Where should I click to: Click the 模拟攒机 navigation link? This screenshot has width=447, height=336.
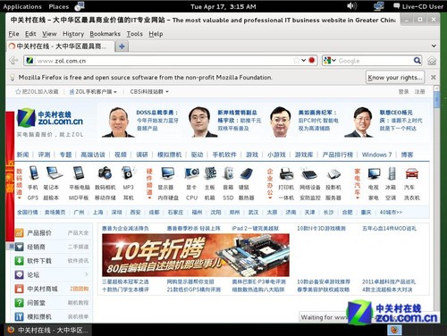(x=169, y=155)
